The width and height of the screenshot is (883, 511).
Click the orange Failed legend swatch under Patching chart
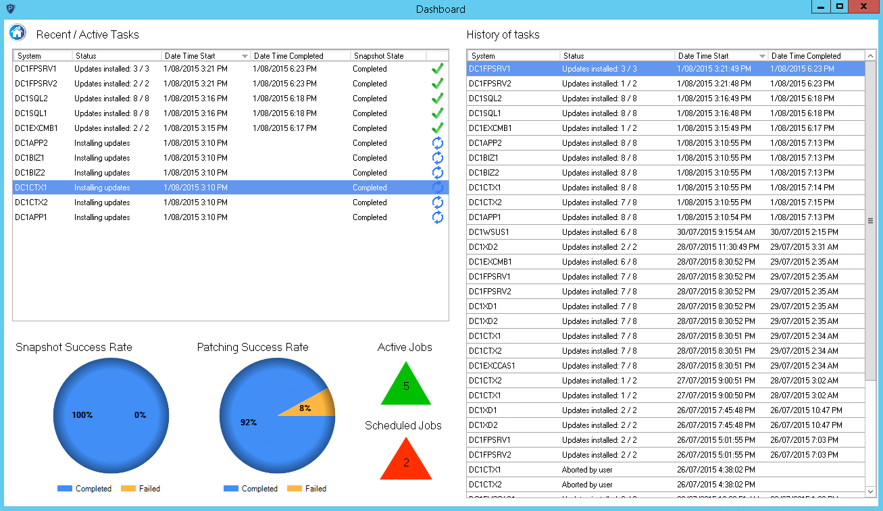click(x=295, y=488)
